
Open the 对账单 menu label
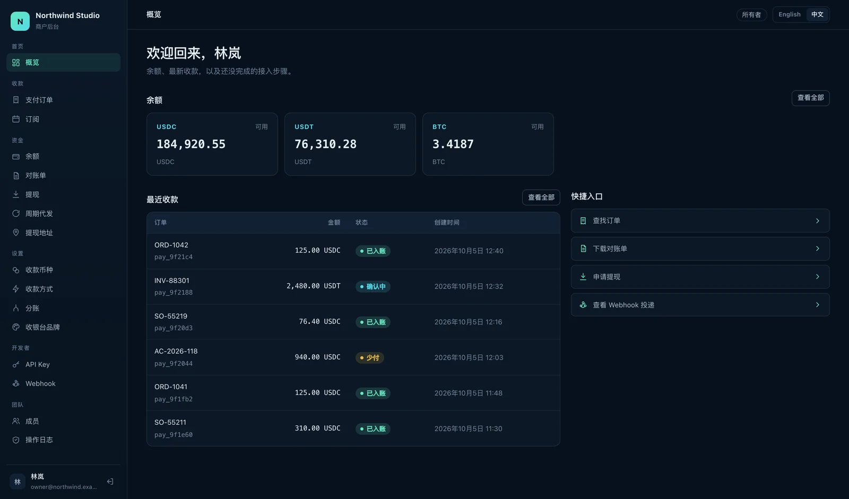tap(36, 176)
